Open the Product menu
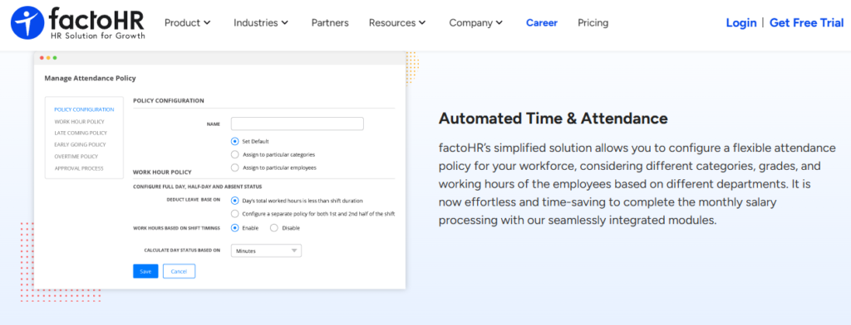The width and height of the screenshot is (851, 325). [188, 22]
